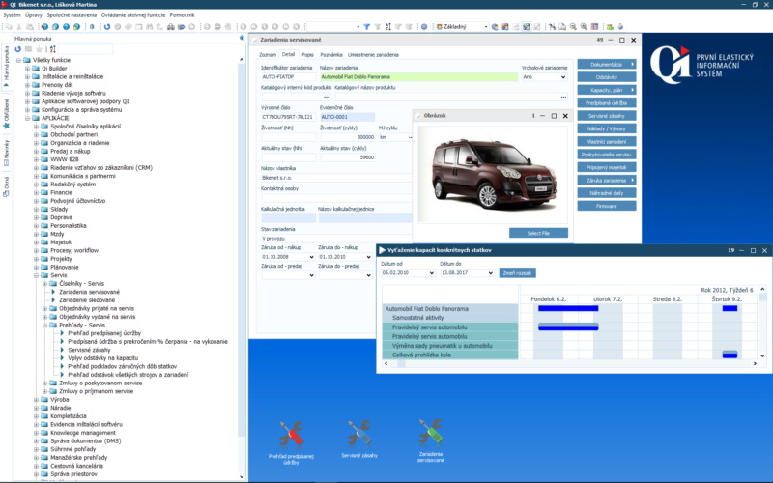Open the Dátum od date dropdown
This screenshot has height=483, width=773.
pyautogui.click(x=431, y=273)
